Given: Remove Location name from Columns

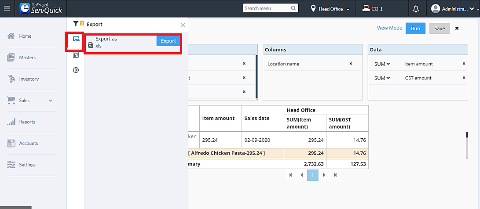Looking at the screenshot, I should pos(351,64).
